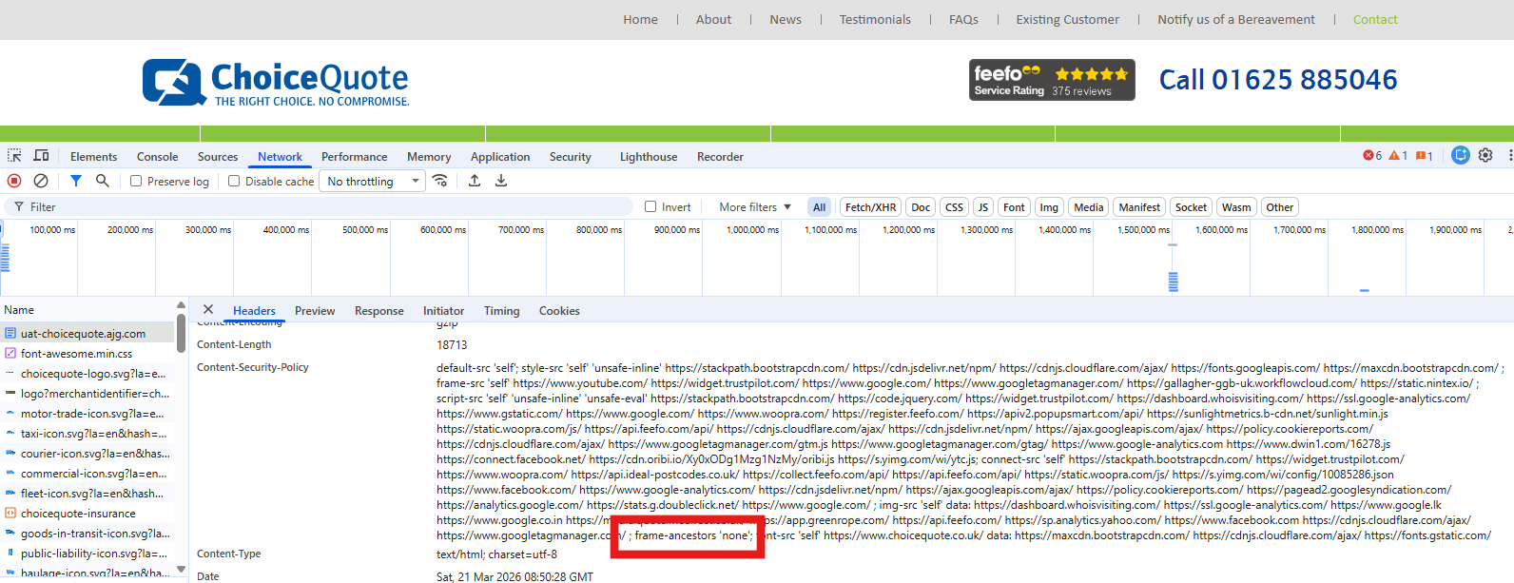The width and height of the screenshot is (1514, 583).
Task: Open Notify us of a Bereavement link
Action: (1236, 19)
